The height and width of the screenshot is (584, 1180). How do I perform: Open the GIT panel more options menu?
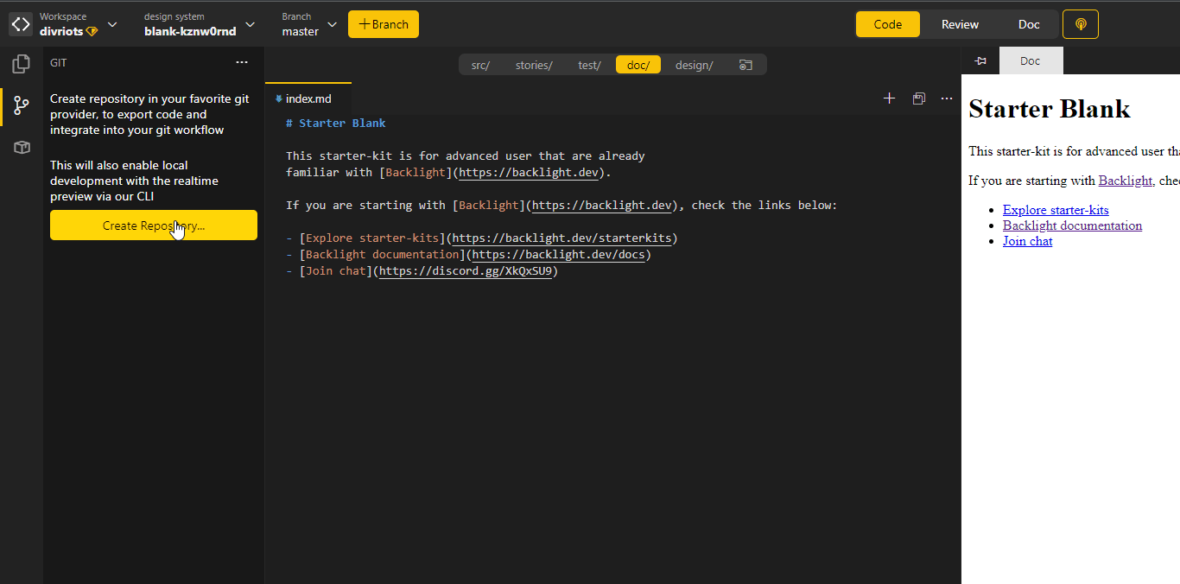point(242,62)
